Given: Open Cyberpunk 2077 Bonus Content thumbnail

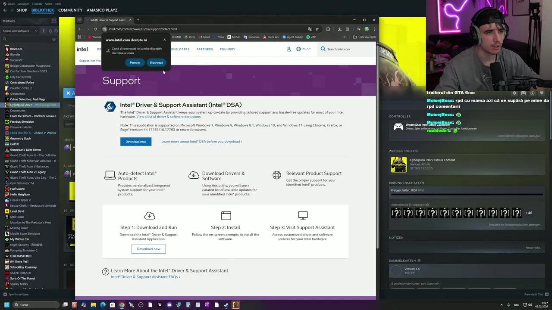Looking at the screenshot, I should (398, 164).
